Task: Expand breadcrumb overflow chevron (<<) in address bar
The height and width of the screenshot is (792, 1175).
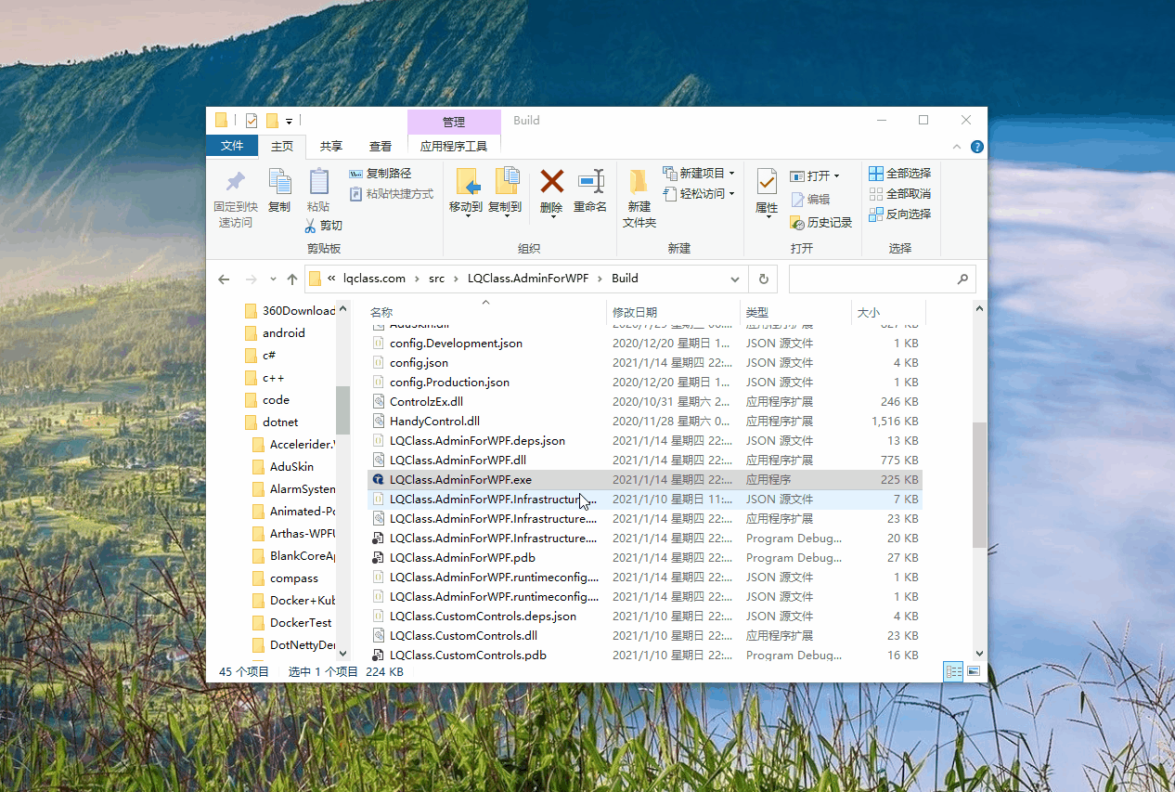Action: click(x=331, y=279)
